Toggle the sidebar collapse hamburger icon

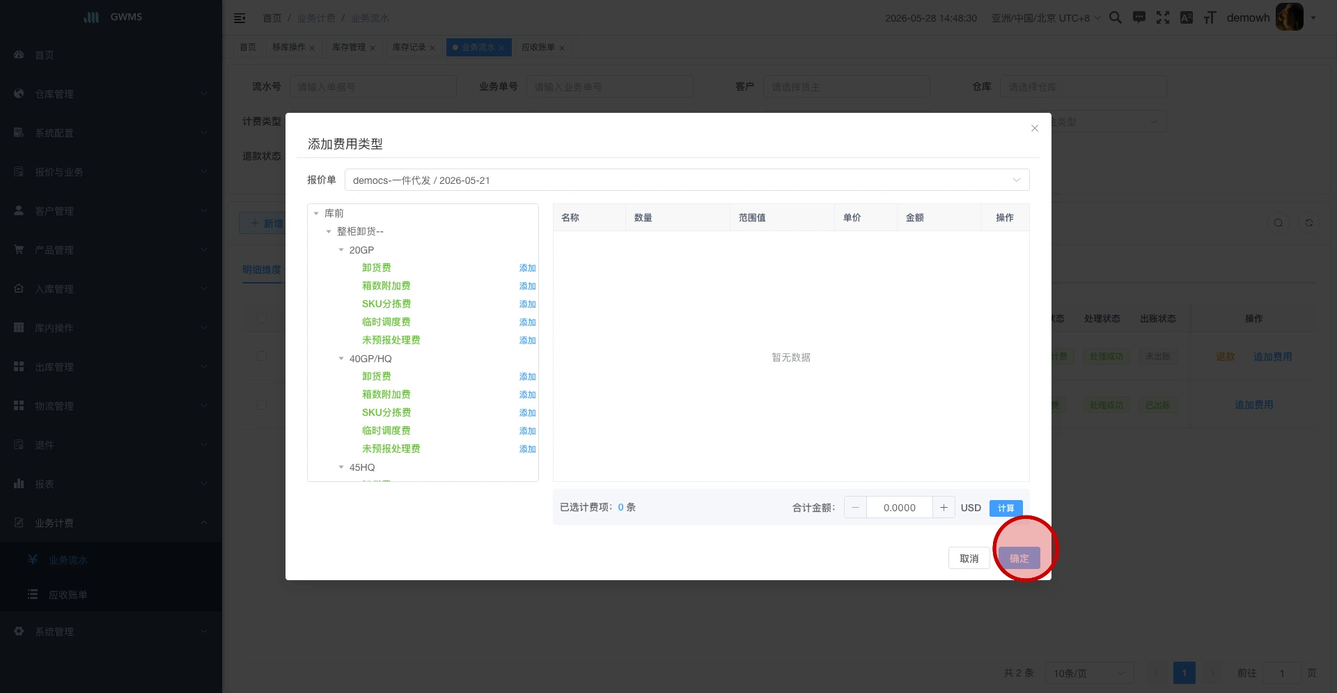point(240,18)
